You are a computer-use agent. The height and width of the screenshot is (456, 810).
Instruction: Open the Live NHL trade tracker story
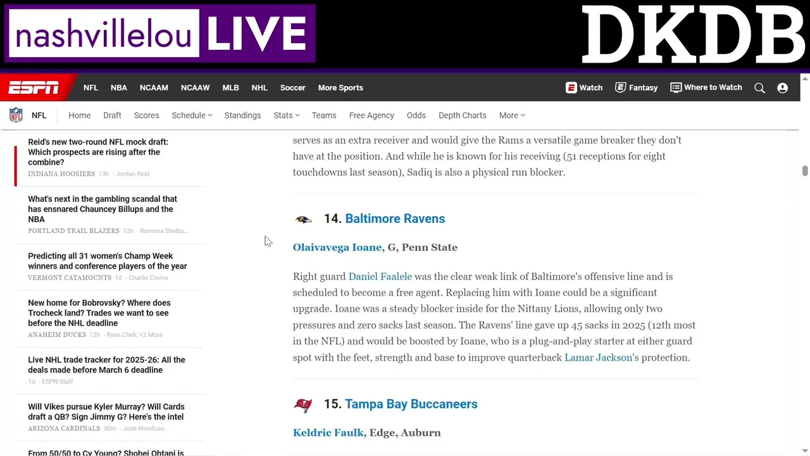106,365
